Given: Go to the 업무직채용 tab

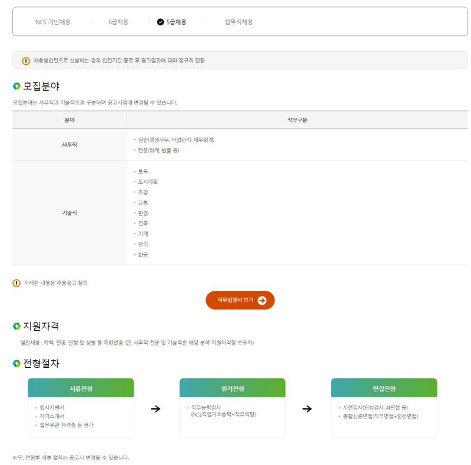Looking at the screenshot, I should coord(238,22).
